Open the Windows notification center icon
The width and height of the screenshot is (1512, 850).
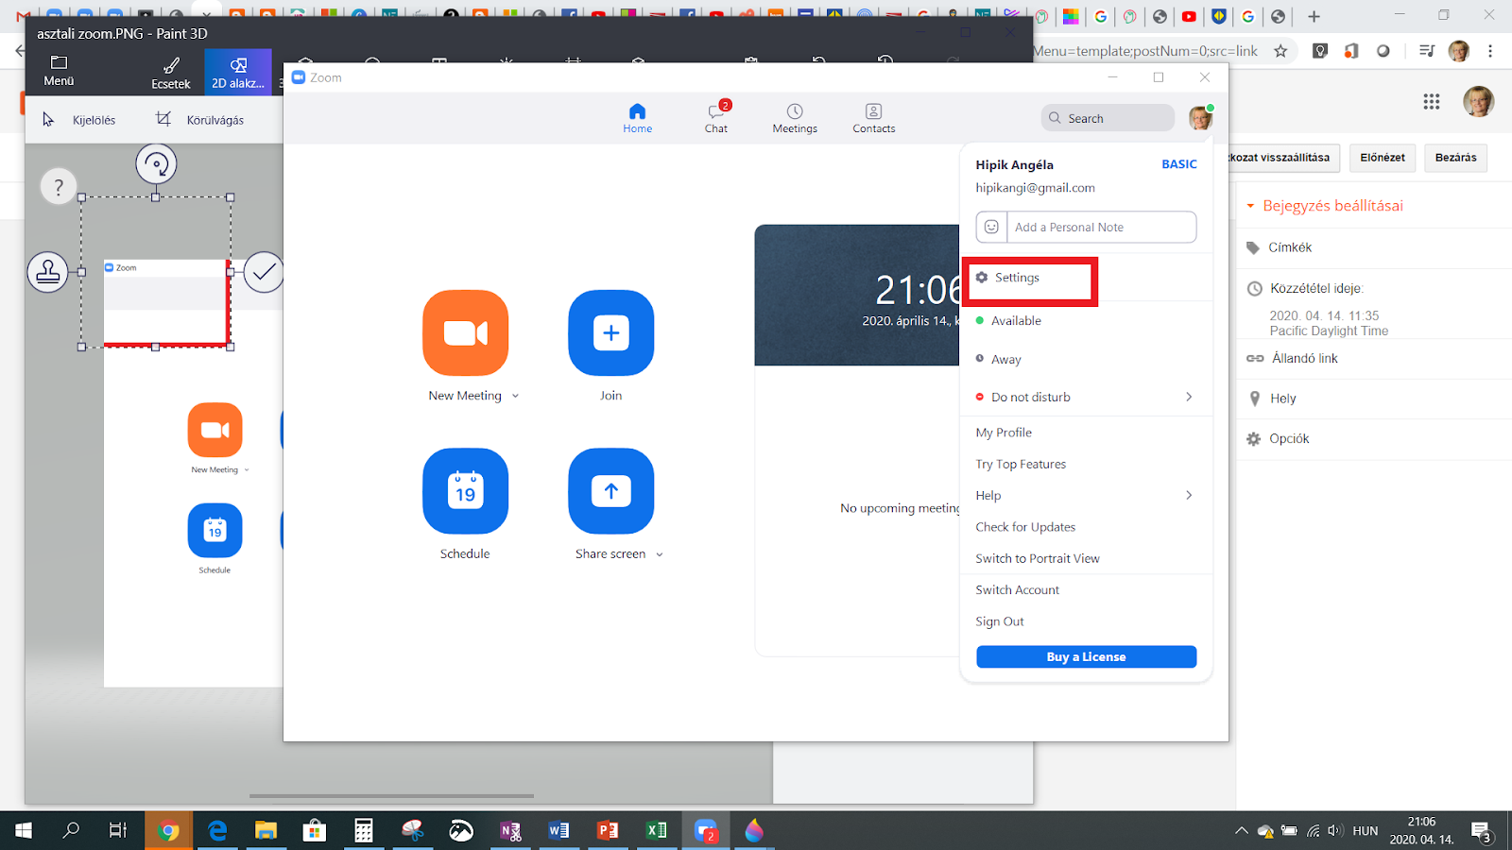click(1481, 831)
